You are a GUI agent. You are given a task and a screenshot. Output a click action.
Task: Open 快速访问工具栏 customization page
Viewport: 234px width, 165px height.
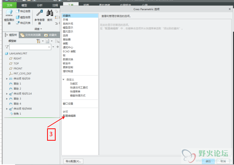[79, 88]
